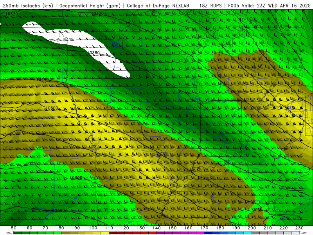
Task: Click the 220 knot legend value
Action: click(283, 228)
